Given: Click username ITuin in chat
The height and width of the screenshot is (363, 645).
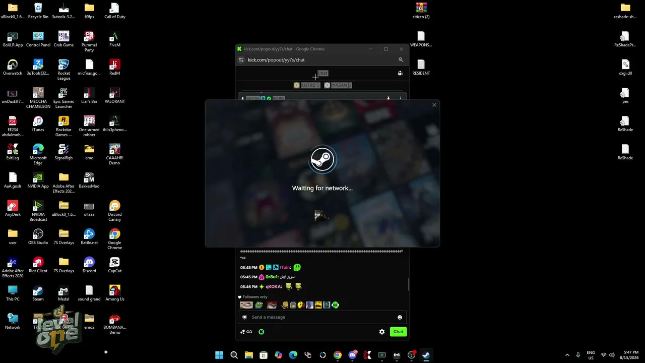Looking at the screenshot, I should point(286,268).
